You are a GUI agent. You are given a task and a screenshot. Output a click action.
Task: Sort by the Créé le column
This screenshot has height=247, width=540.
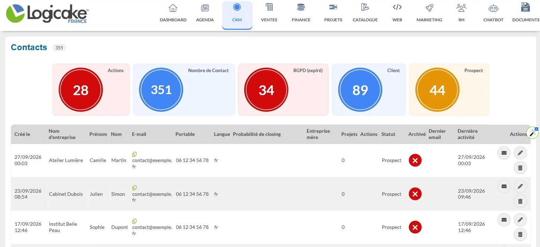(x=22, y=134)
